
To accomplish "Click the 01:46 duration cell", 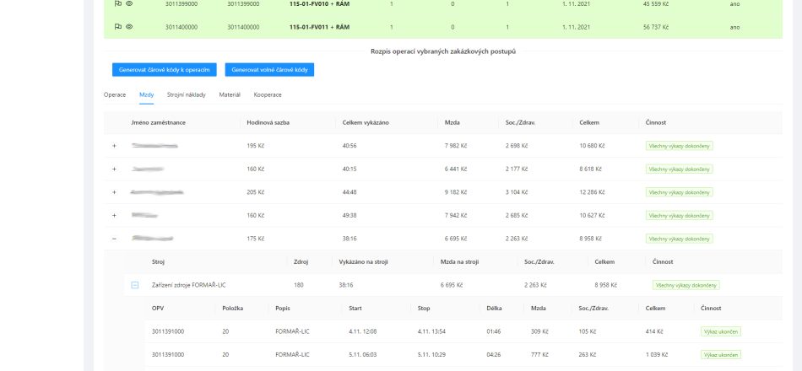I will (494, 331).
